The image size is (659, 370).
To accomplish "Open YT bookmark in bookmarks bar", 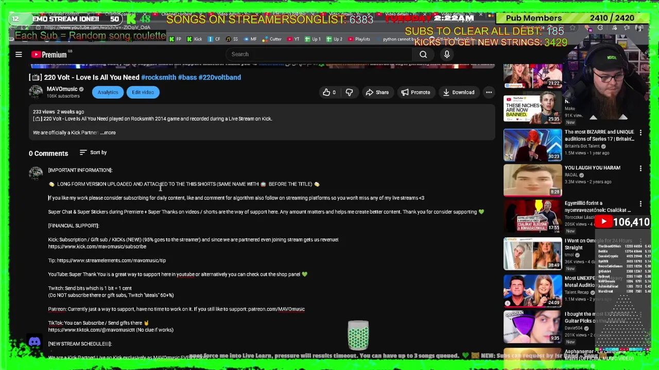I will pyautogui.click(x=293, y=39).
